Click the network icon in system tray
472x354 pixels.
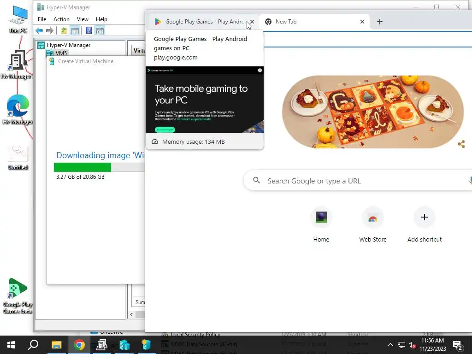pyautogui.click(x=401, y=345)
